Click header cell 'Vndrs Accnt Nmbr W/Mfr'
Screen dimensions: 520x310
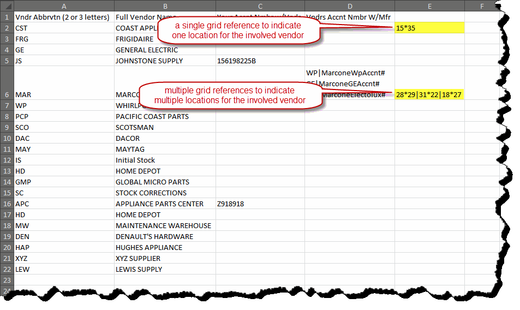click(x=350, y=17)
